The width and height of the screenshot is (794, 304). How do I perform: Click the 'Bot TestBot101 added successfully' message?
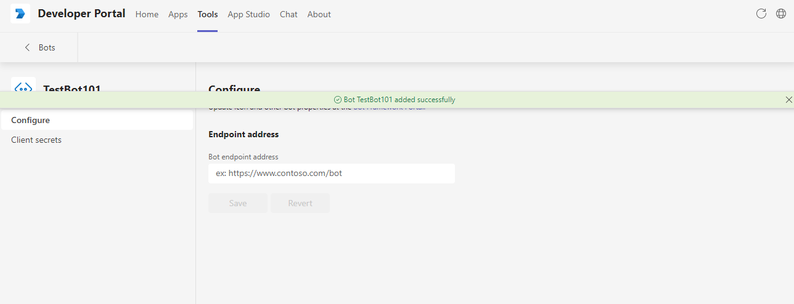(399, 100)
